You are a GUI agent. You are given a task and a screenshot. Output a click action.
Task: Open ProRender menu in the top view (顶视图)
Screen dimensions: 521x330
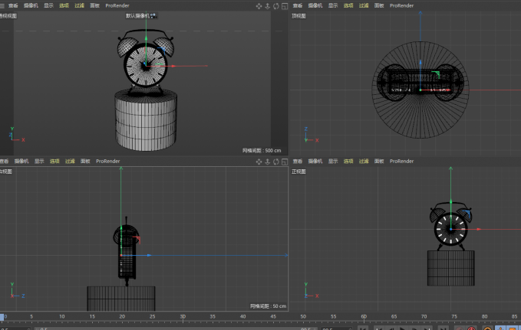(402, 5)
